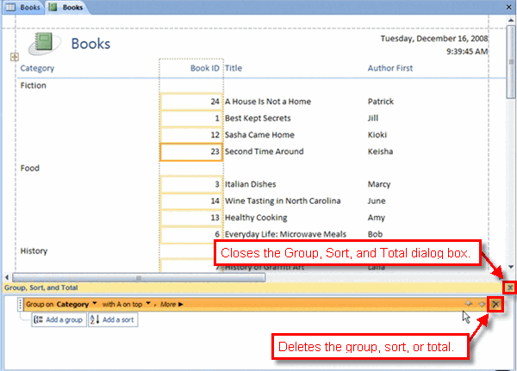517x371 pixels.
Task: Click title A House Is Not a Home
Action: tap(268, 102)
